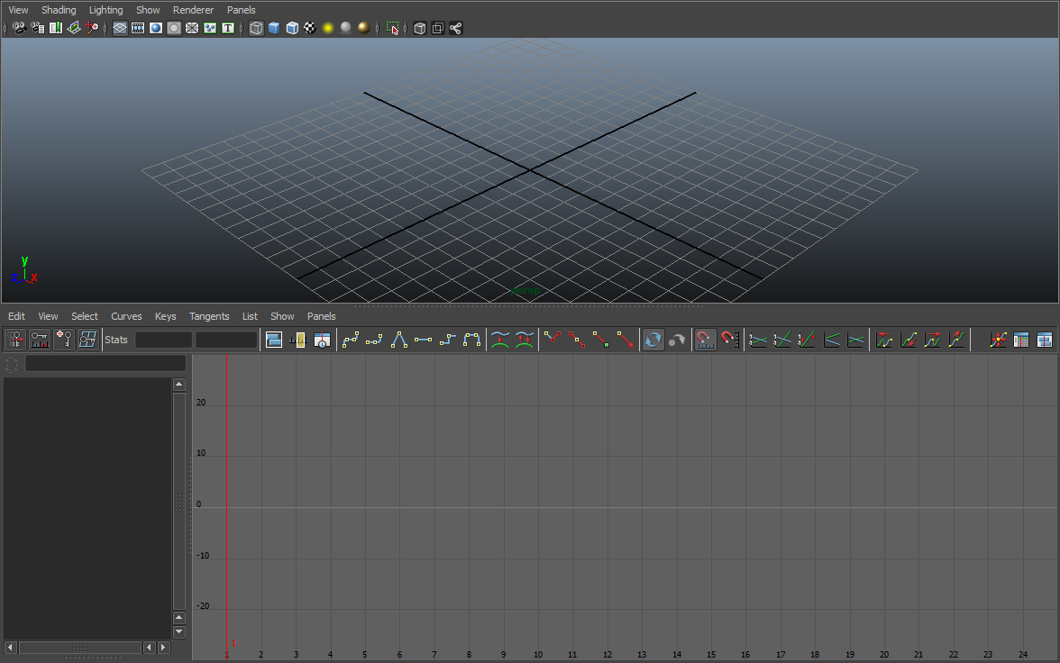Apply Stepped tangents icon
This screenshot has height=663, width=1060.
(448, 340)
